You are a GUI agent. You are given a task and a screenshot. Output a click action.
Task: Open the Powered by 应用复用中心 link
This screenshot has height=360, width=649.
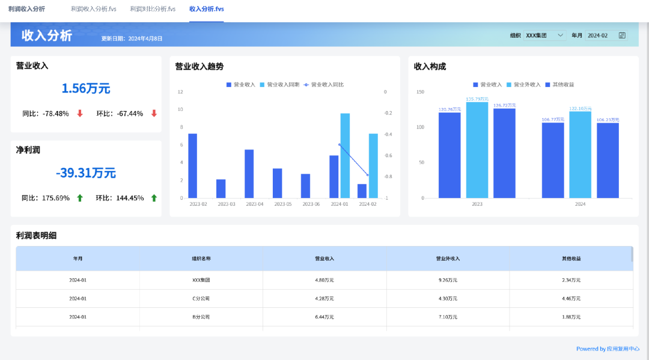608,349
